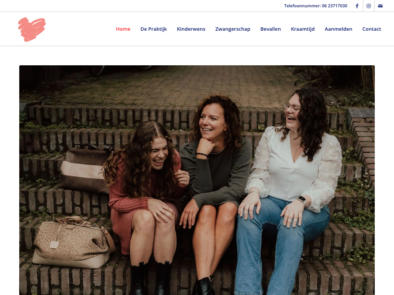This screenshot has width=394, height=295.
Task: Go to the Contact page
Action: click(372, 29)
